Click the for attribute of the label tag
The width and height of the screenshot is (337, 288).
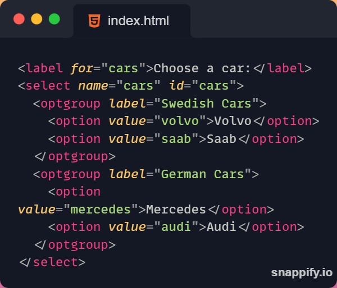click(82, 68)
